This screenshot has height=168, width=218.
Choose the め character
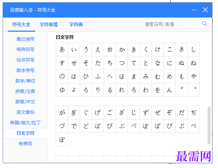(169, 77)
